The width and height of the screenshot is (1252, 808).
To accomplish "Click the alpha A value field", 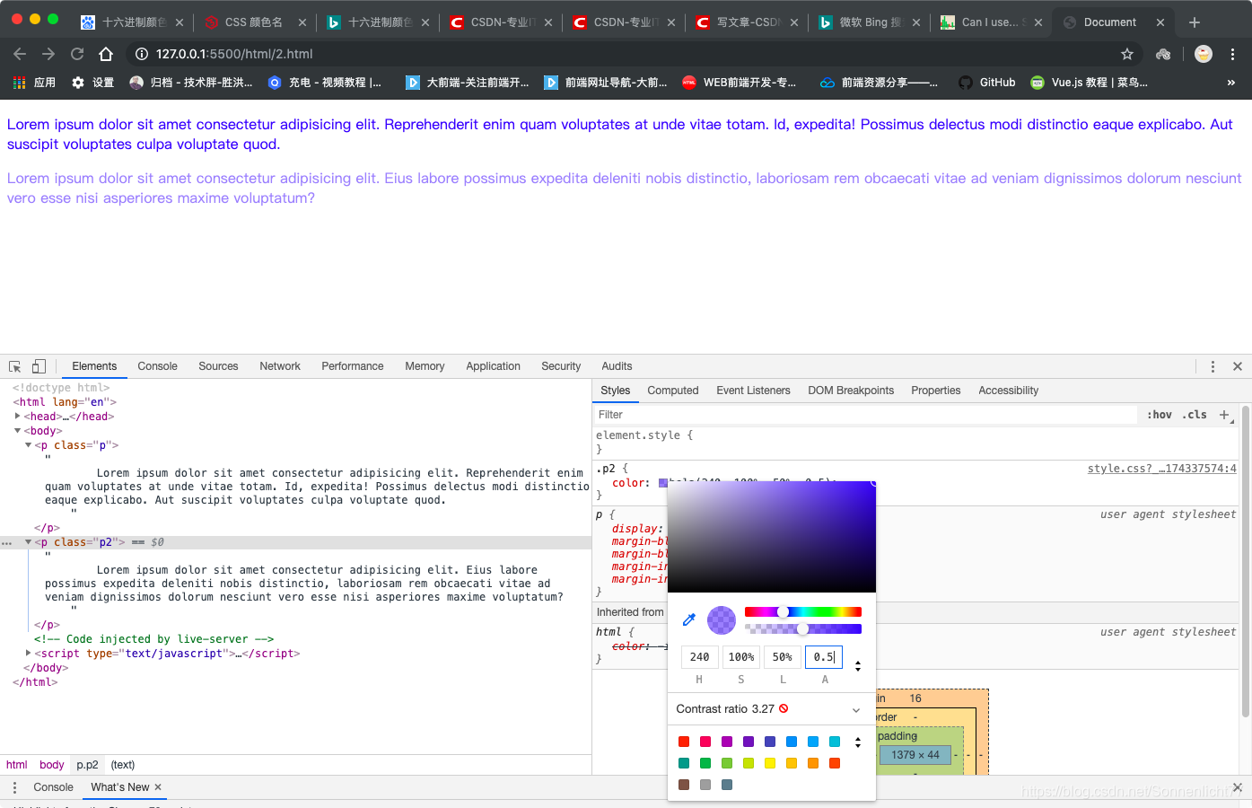I will tap(824, 657).
